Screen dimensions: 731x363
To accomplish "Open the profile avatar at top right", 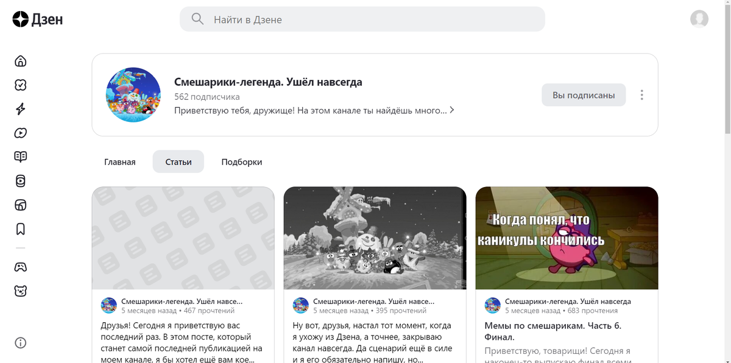I will (701, 19).
